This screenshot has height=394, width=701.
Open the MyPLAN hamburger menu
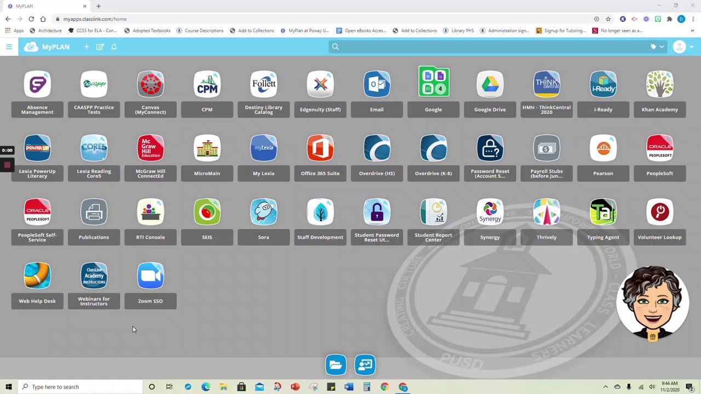pyautogui.click(x=9, y=47)
